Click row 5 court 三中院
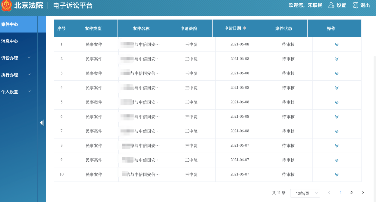 [x=191, y=102]
